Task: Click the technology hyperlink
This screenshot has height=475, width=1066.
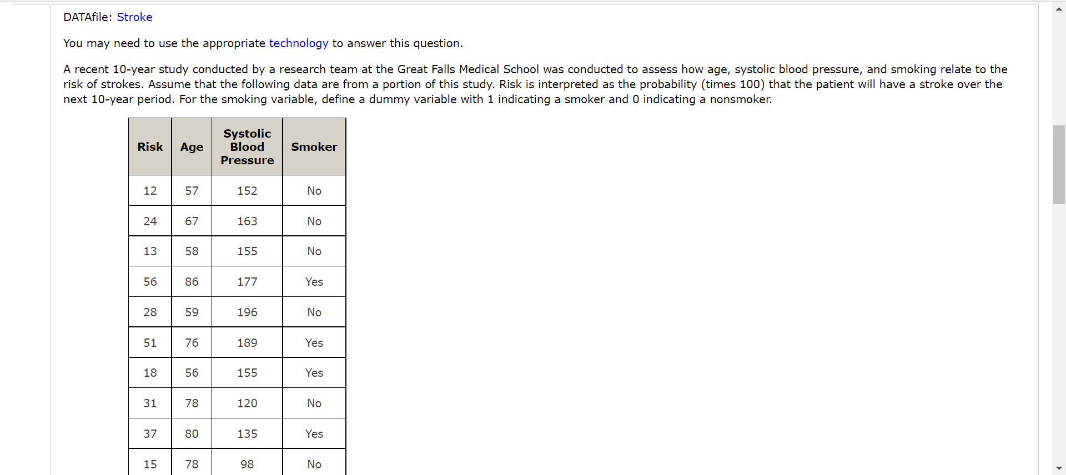Action: pos(298,43)
